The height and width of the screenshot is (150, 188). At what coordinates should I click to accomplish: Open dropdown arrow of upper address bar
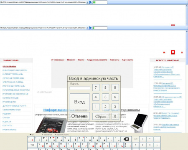pyautogui.click(x=87, y=2)
